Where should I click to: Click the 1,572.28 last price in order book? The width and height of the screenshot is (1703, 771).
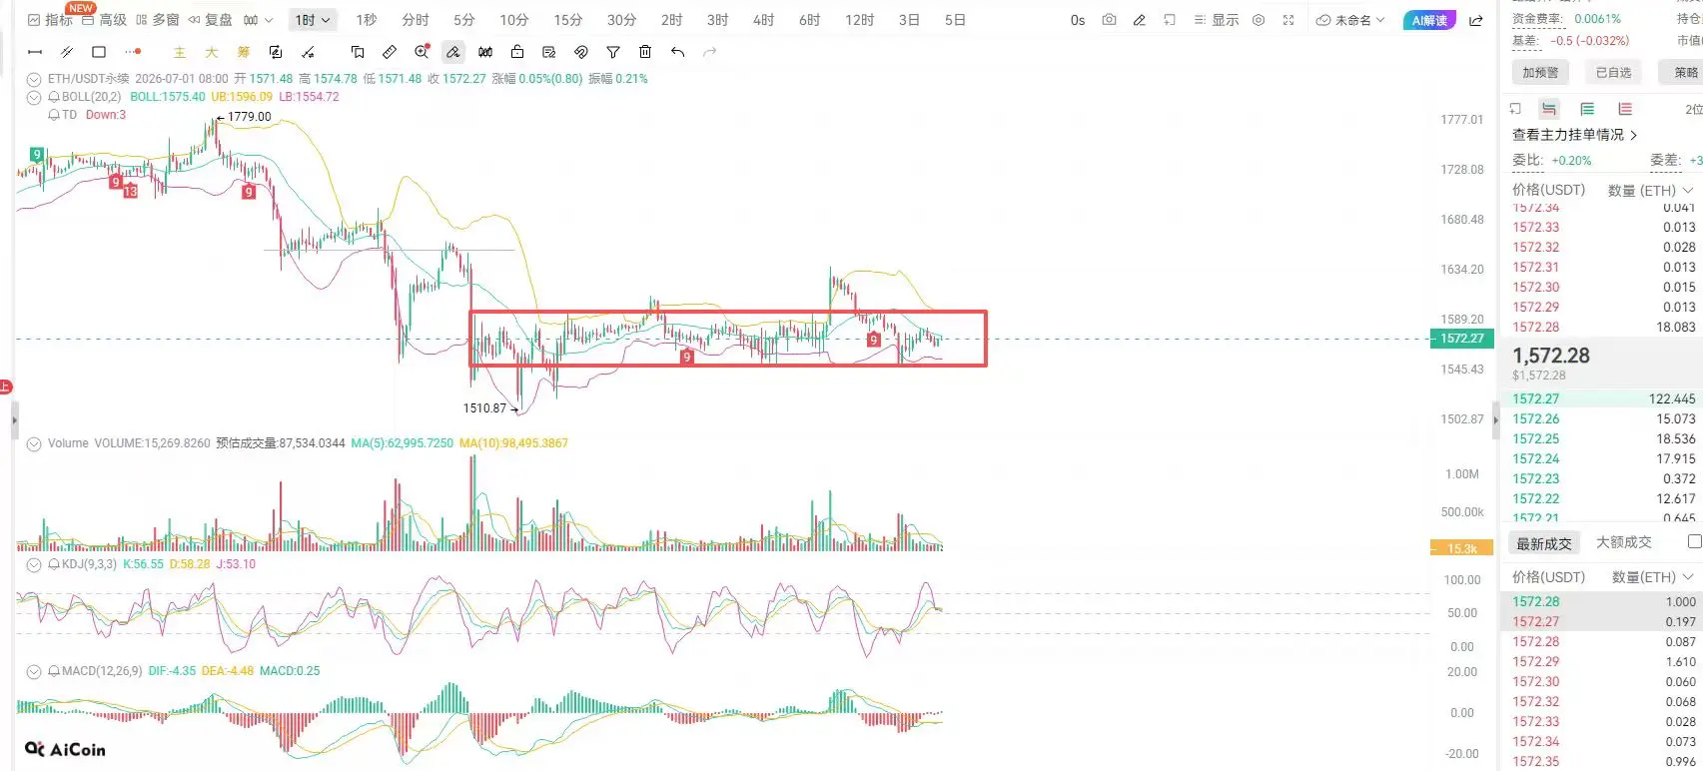pos(1551,356)
